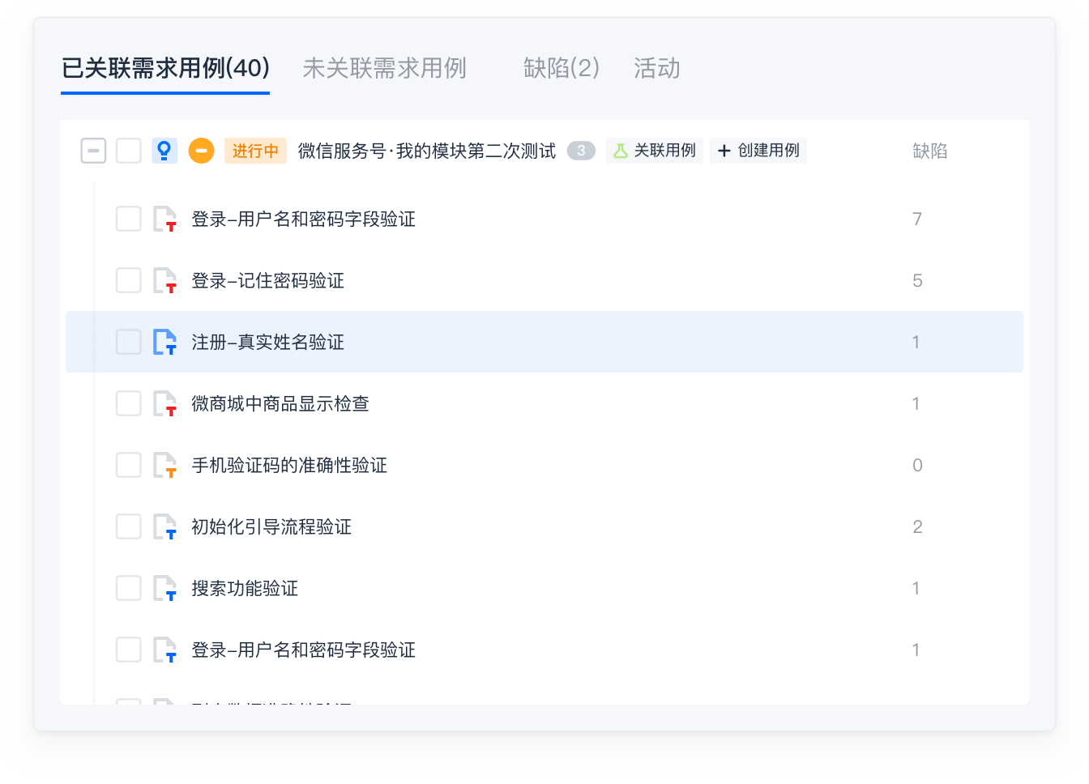The width and height of the screenshot is (1089, 784).
Task: Click the test case icon beside 登录-记住密码验证
Action: (165, 281)
